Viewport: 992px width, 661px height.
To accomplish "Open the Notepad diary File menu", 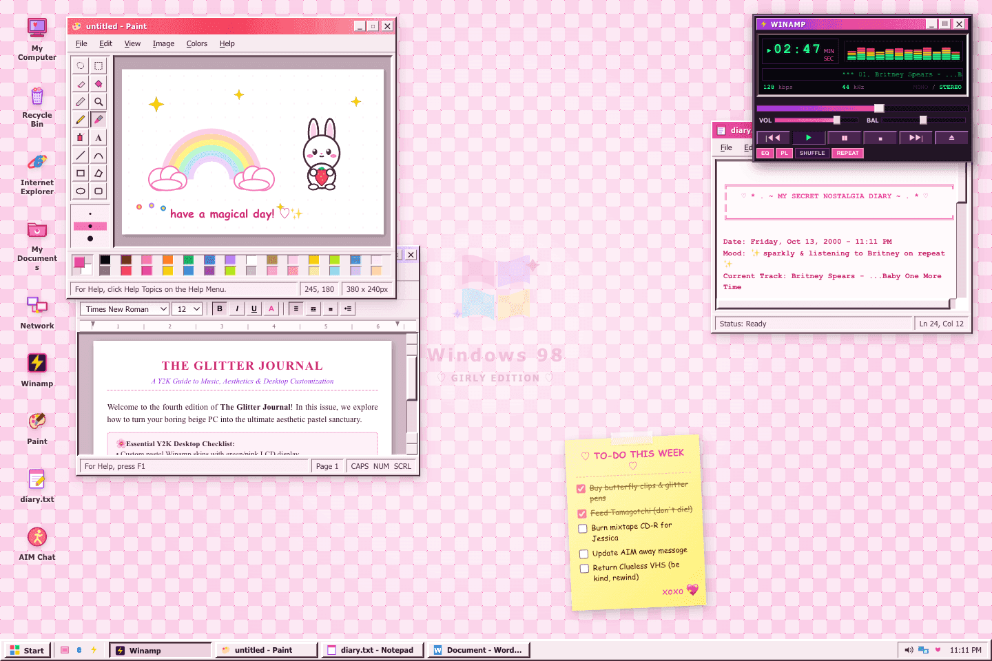I will [726, 147].
